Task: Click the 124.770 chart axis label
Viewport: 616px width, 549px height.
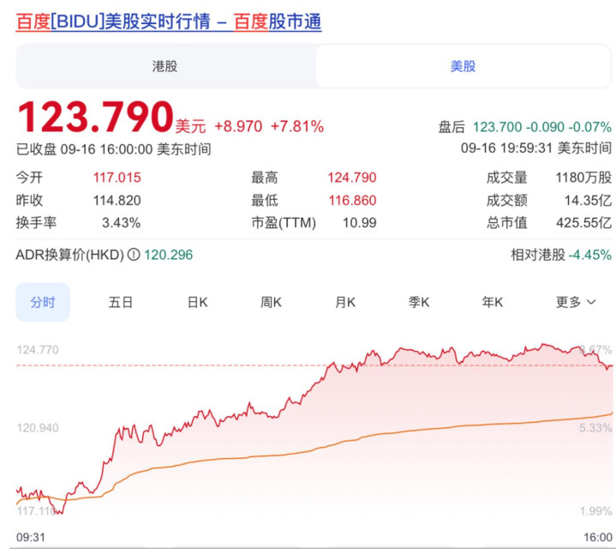Action: [38, 350]
